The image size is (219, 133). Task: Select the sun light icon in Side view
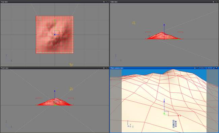coord(134,23)
